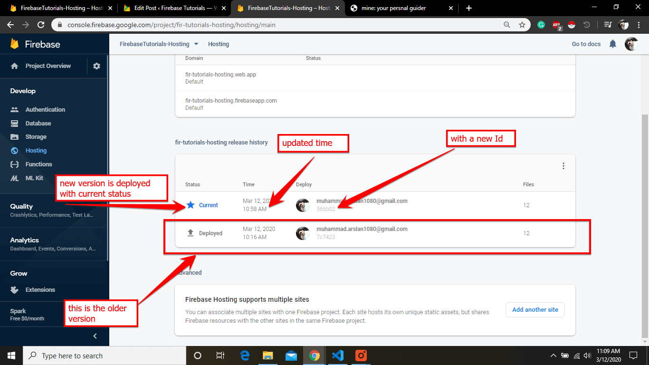
Task: Launch Microsoft Edge from taskbar
Action: tap(245, 355)
